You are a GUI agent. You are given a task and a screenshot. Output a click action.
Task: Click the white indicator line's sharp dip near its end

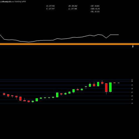tap(106, 38)
